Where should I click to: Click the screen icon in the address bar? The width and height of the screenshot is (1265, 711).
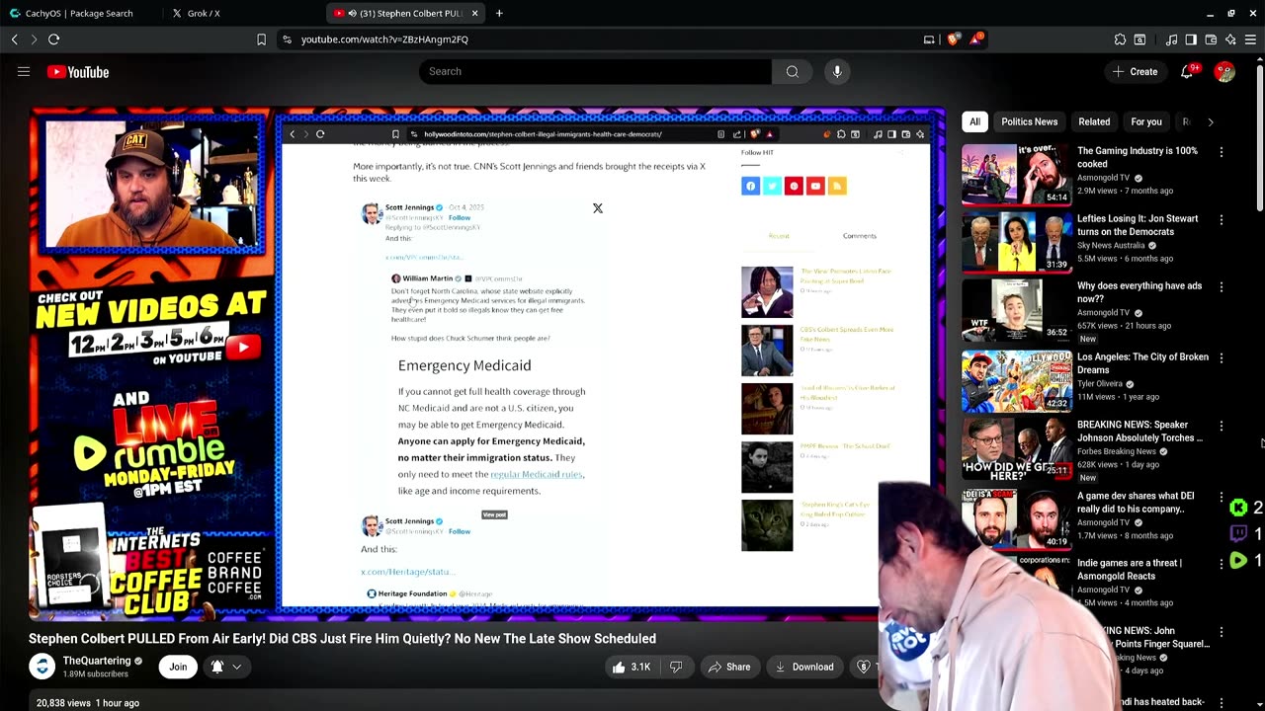coord(929,39)
